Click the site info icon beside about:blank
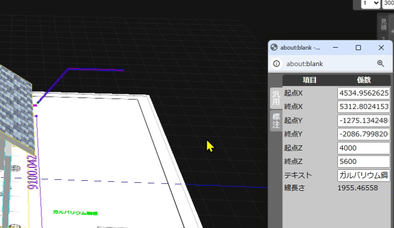The image size is (394, 228). point(277,64)
